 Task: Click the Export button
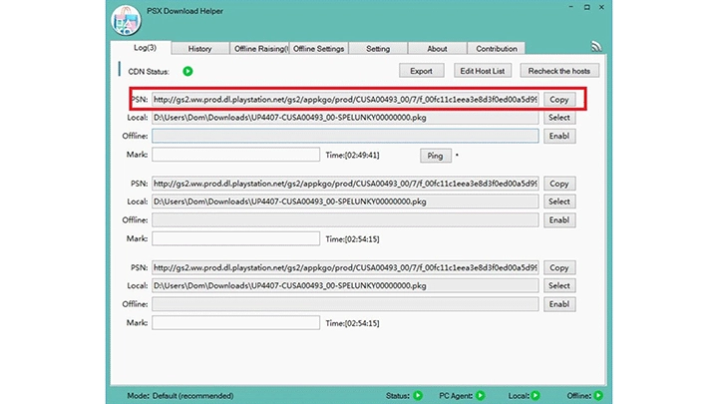421,71
